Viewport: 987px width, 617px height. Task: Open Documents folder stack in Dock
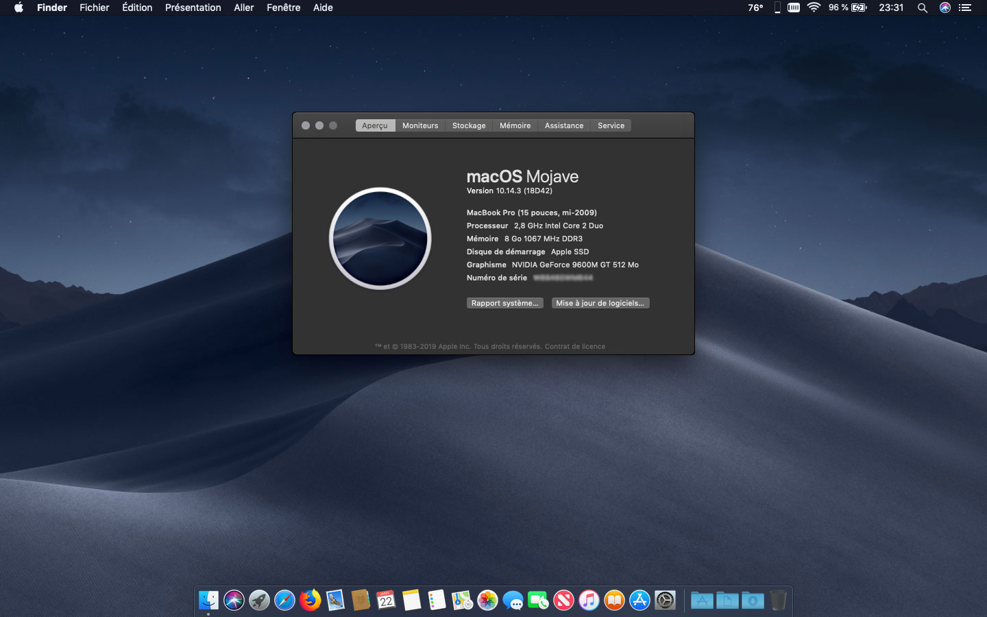[727, 601]
